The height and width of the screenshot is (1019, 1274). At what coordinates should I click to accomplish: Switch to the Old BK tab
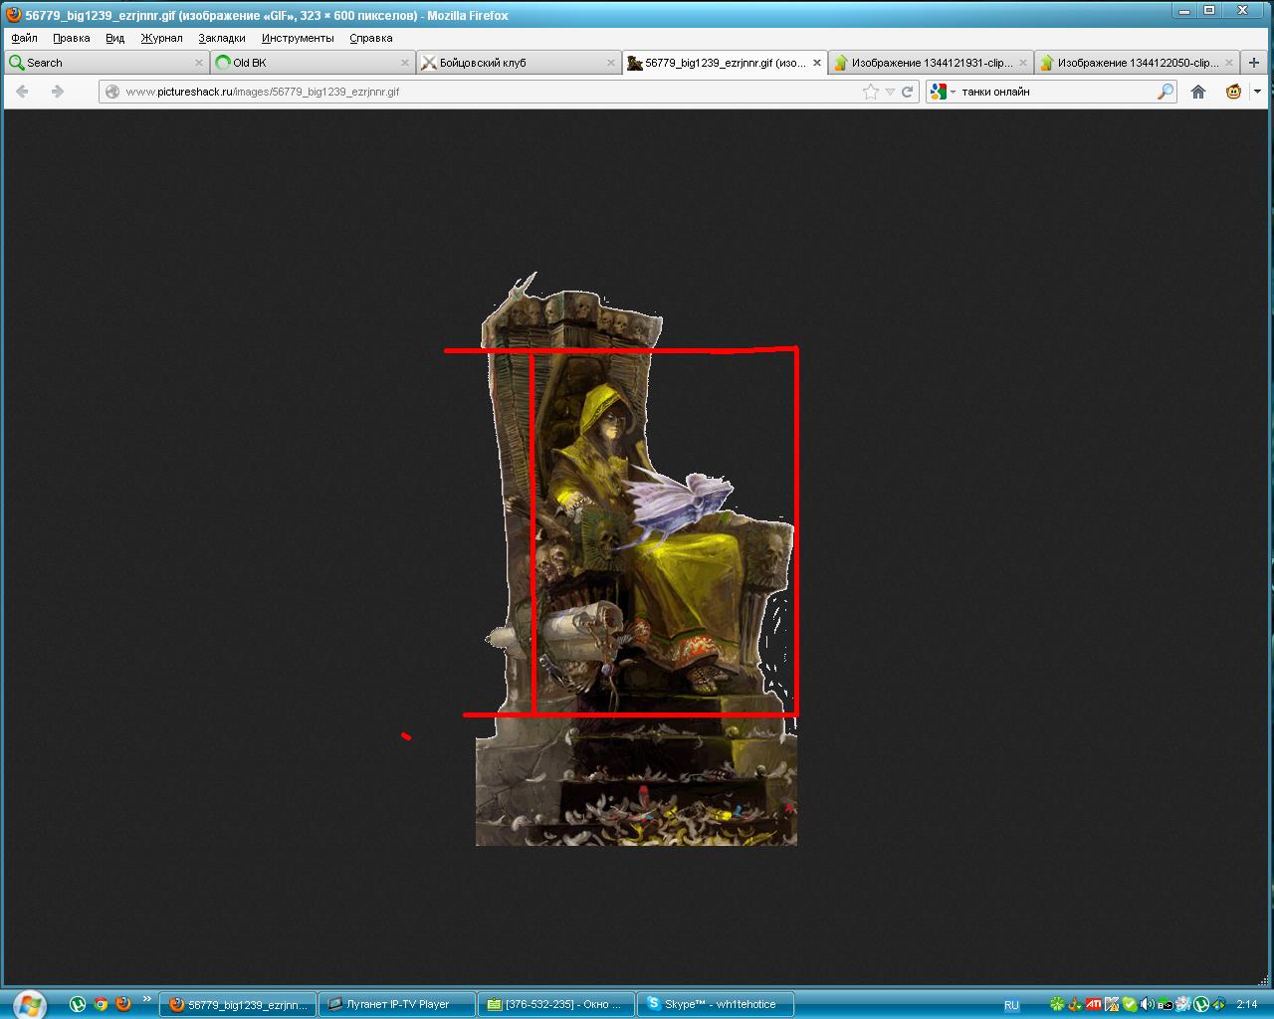tap(313, 63)
